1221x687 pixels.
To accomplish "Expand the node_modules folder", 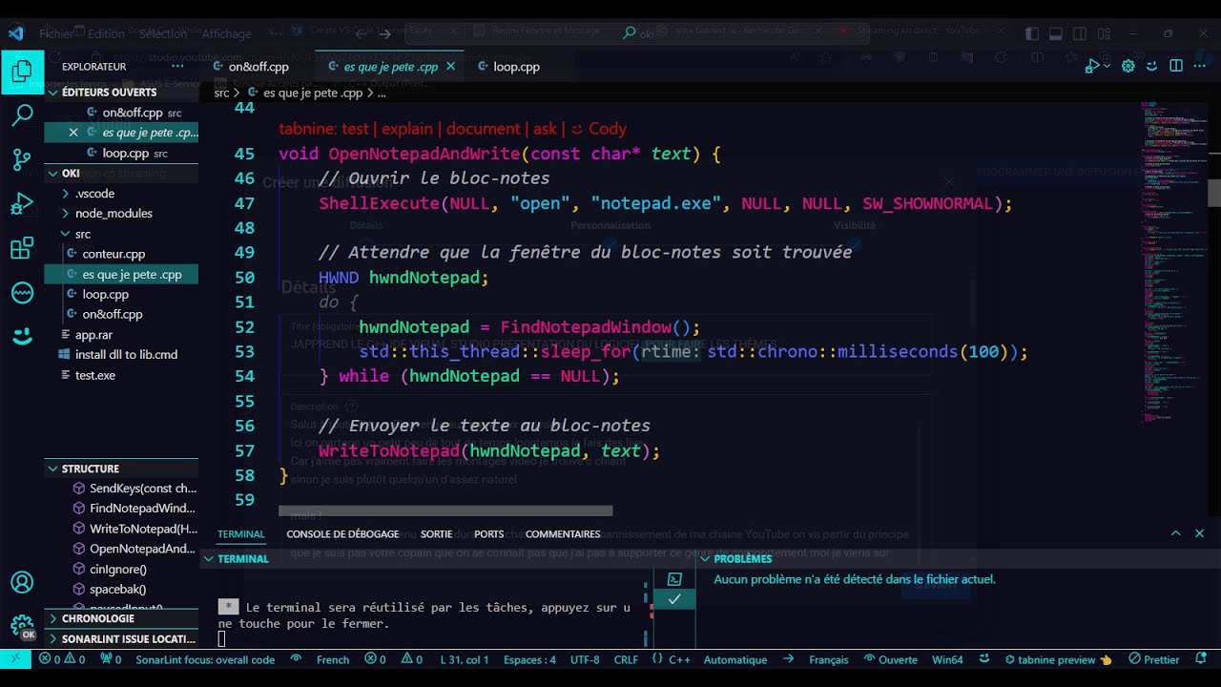I will (x=121, y=214).
